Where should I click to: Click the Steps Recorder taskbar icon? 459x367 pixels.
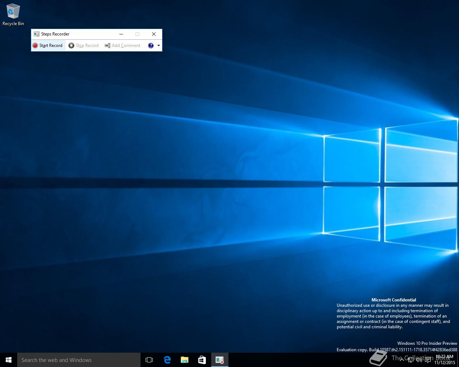pyautogui.click(x=220, y=360)
